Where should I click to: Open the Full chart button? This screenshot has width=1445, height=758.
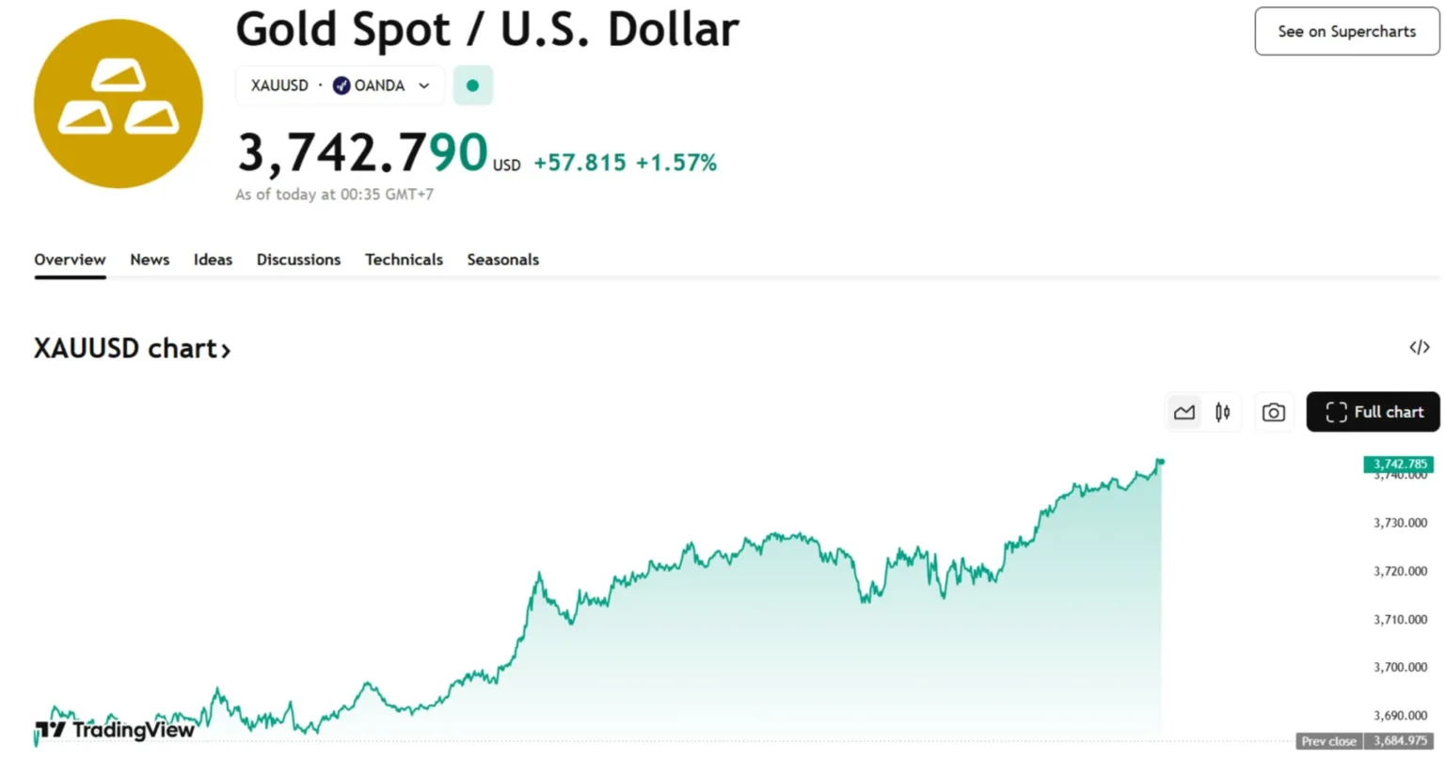point(1373,412)
